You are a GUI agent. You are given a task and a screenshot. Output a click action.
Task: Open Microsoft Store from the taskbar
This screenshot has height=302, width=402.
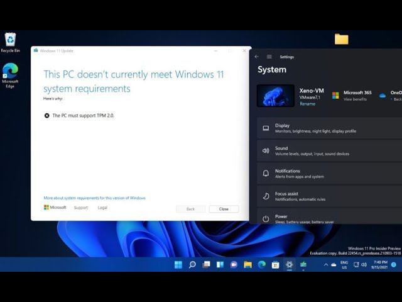coord(275,264)
